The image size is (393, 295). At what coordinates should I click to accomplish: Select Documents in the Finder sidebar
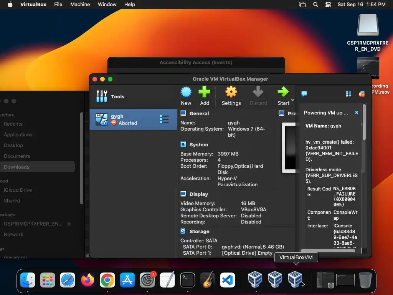coord(17,156)
